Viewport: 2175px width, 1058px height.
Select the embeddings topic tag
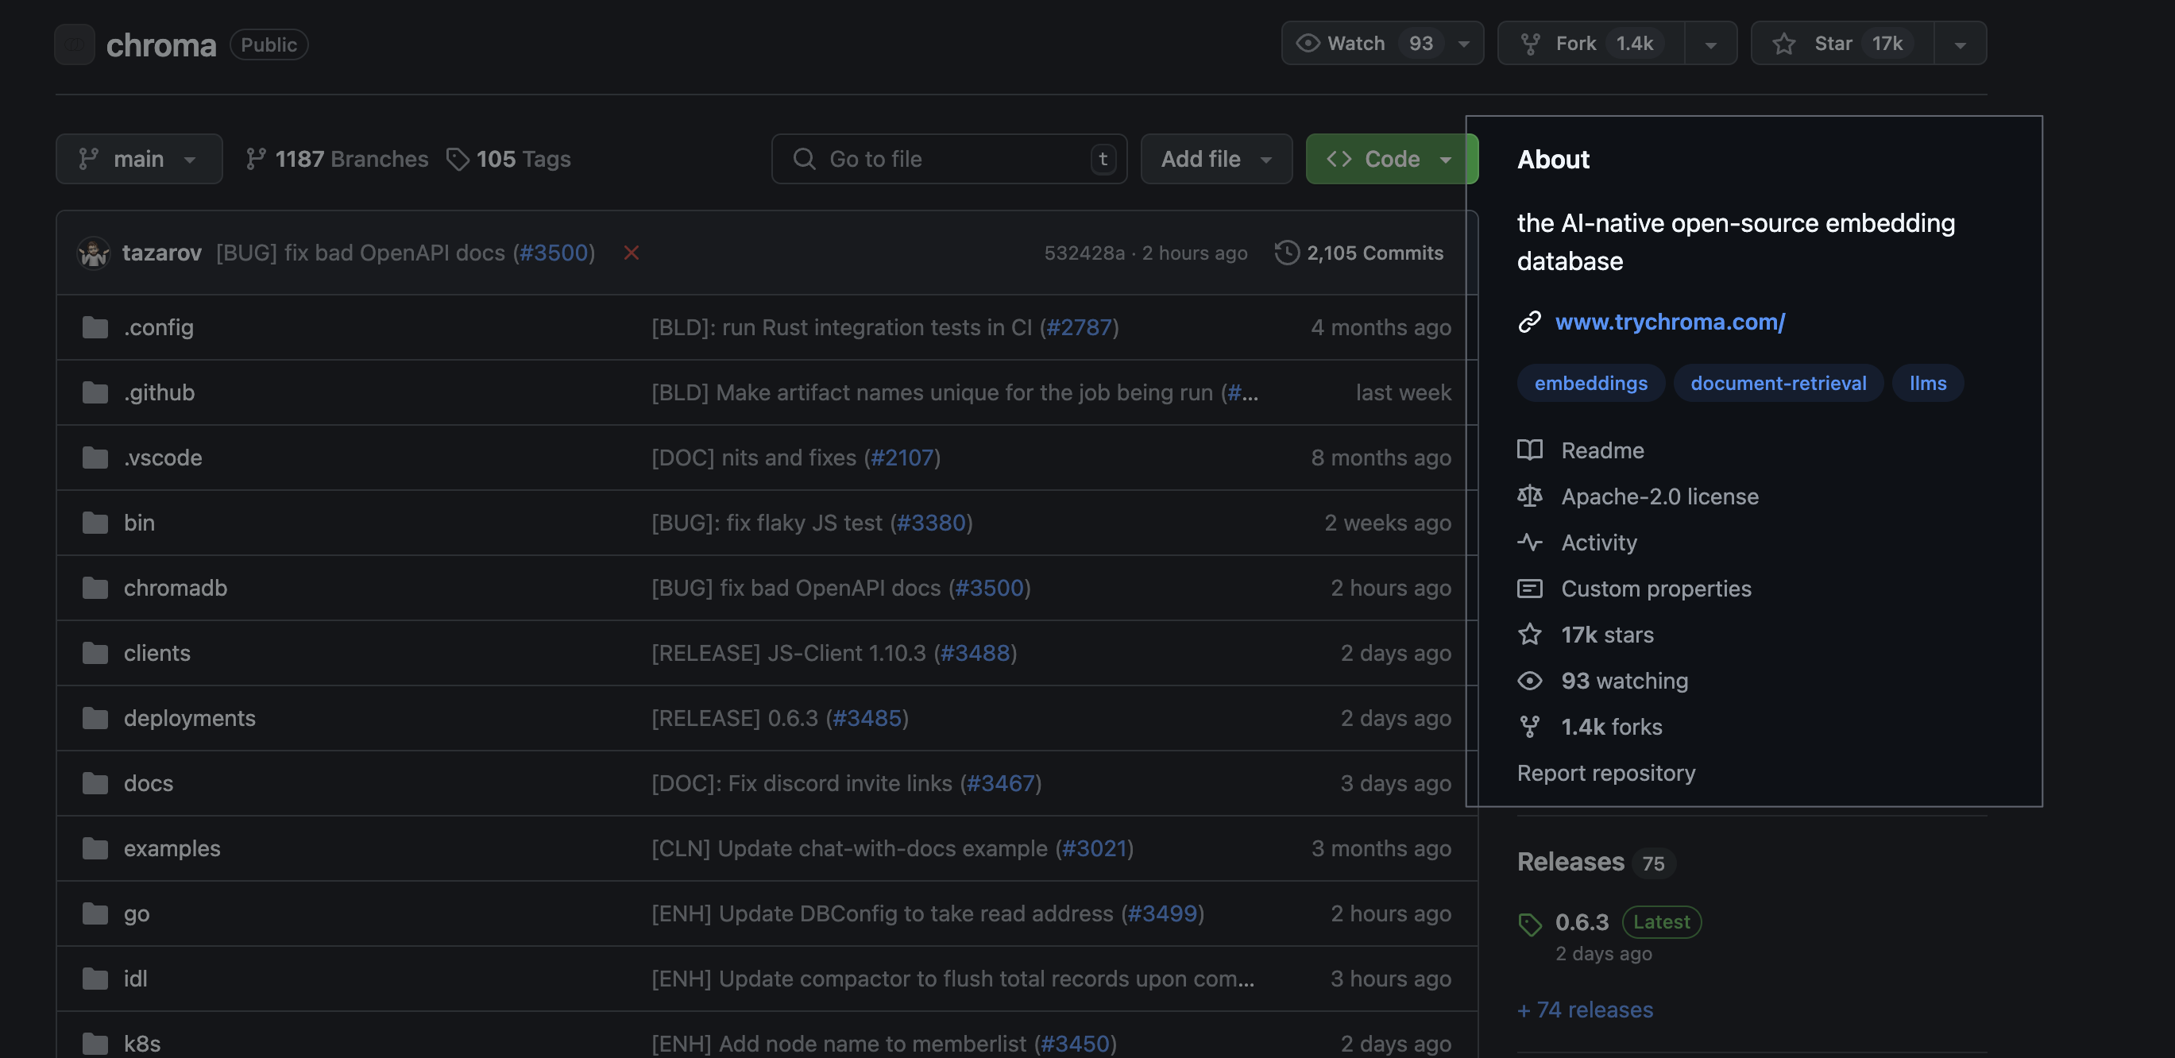[1590, 384]
